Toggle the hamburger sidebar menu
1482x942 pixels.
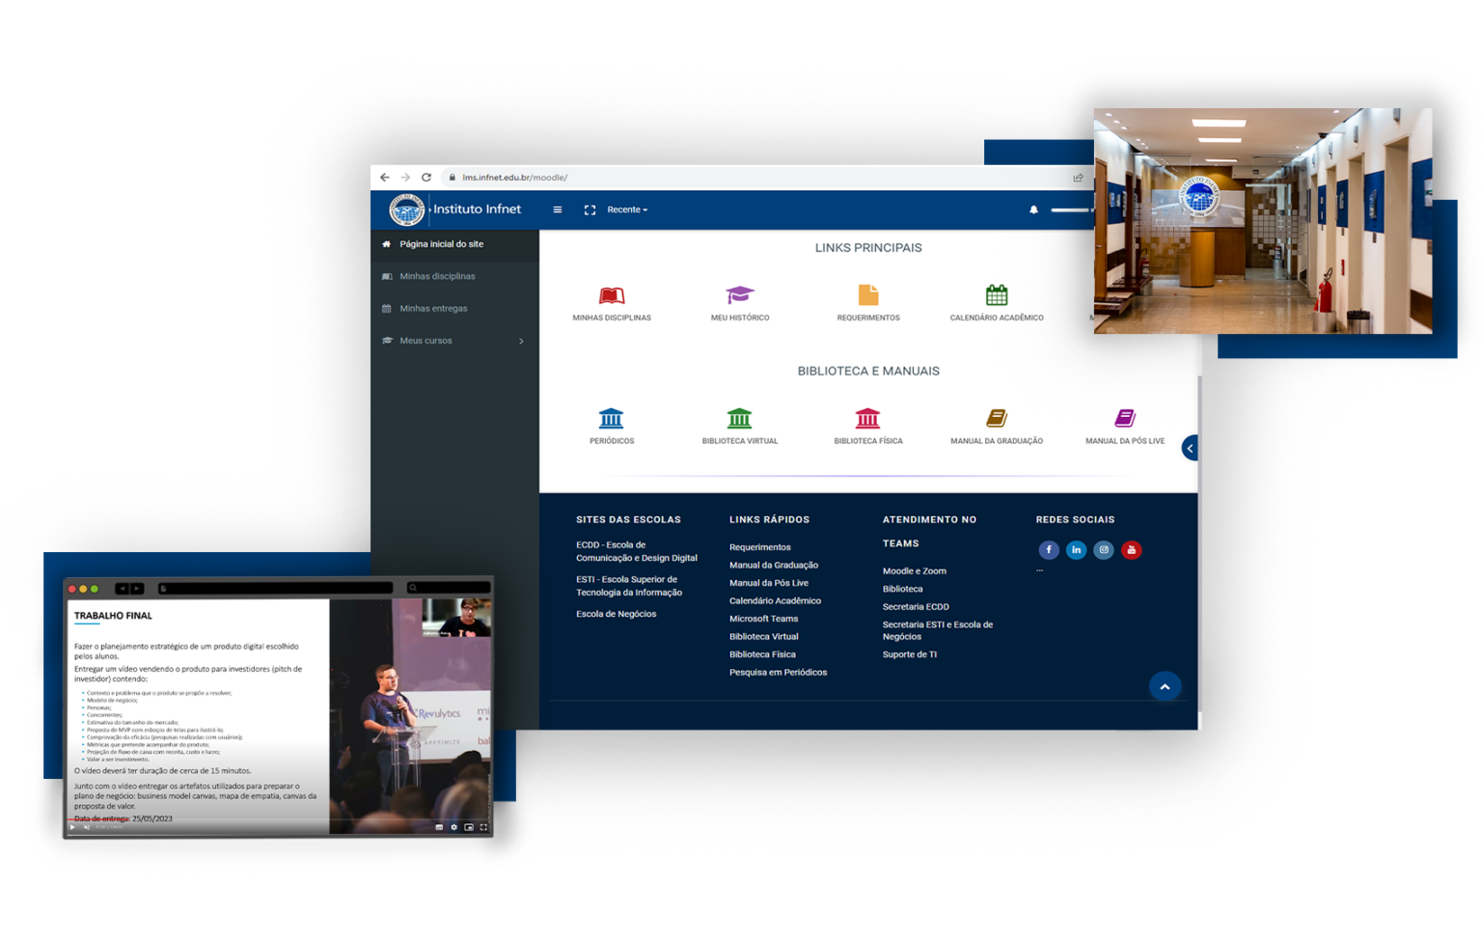coord(558,209)
